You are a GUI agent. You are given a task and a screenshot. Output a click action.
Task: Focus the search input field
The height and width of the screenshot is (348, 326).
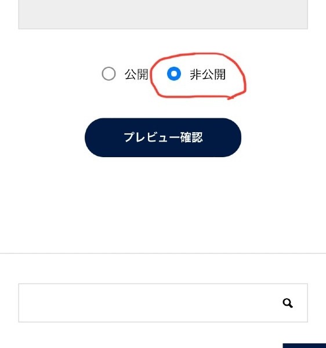(163, 303)
